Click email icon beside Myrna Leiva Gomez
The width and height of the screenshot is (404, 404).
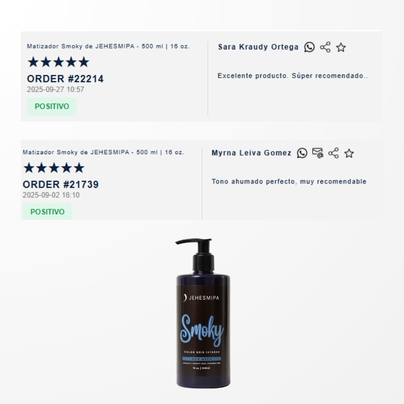click(318, 153)
